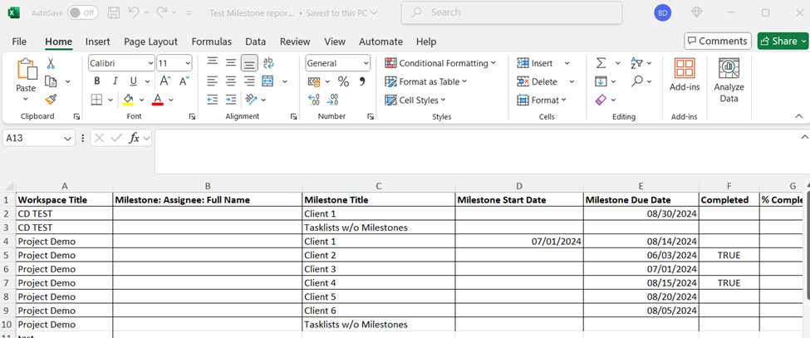Toggle Align Right
810x338 pixels.
point(249,81)
